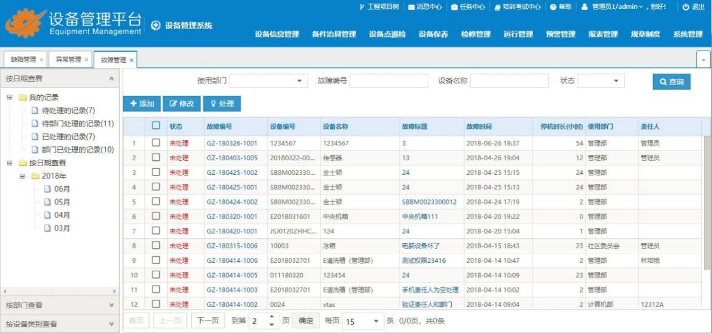Tick the checkbox for row GZ-180315-1006
Image resolution: width=712 pixels, height=333 pixels.
click(x=156, y=246)
